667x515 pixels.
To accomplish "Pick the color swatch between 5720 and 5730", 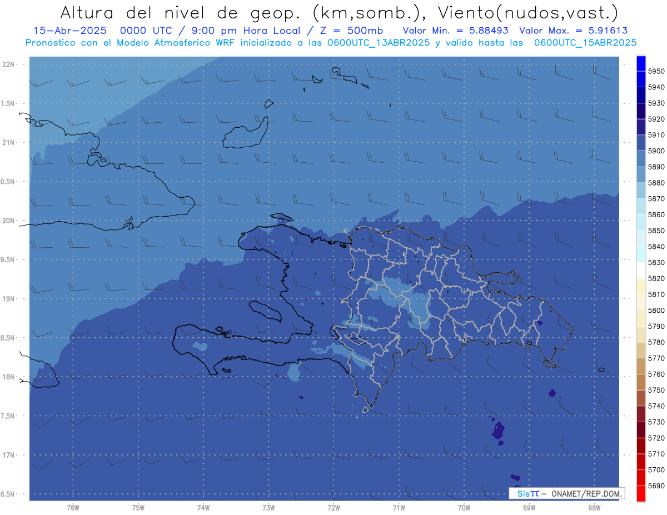I will click(641, 430).
